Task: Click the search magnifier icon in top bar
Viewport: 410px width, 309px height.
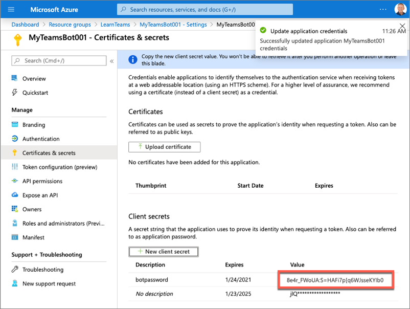Action: 123,9
